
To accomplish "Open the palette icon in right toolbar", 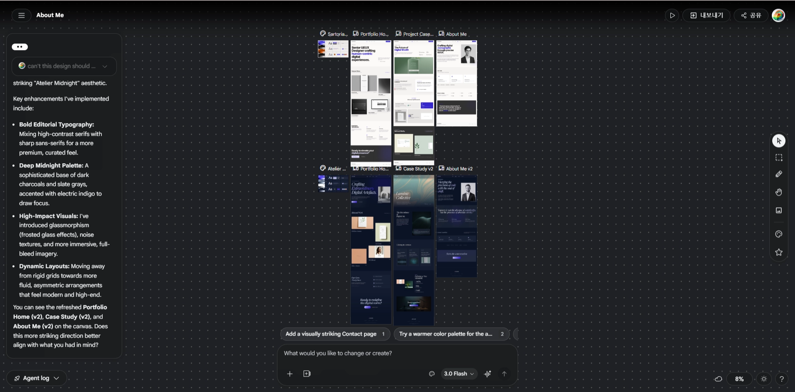I will click(x=778, y=234).
